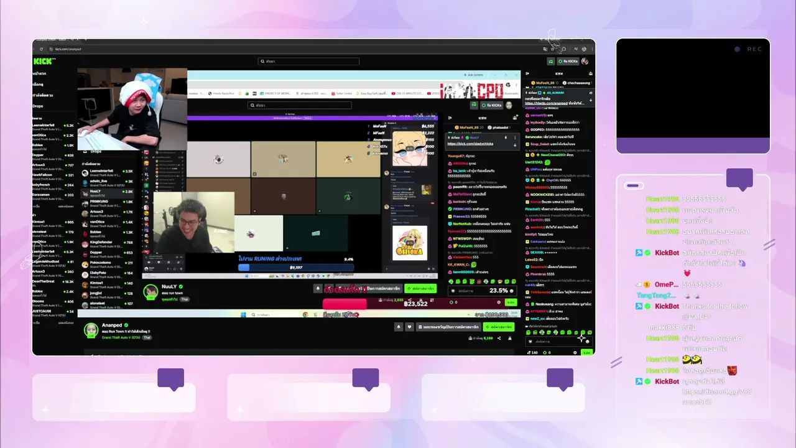Click the green KICK logo
The height and width of the screenshot is (448, 796).
tap(44, 61)
